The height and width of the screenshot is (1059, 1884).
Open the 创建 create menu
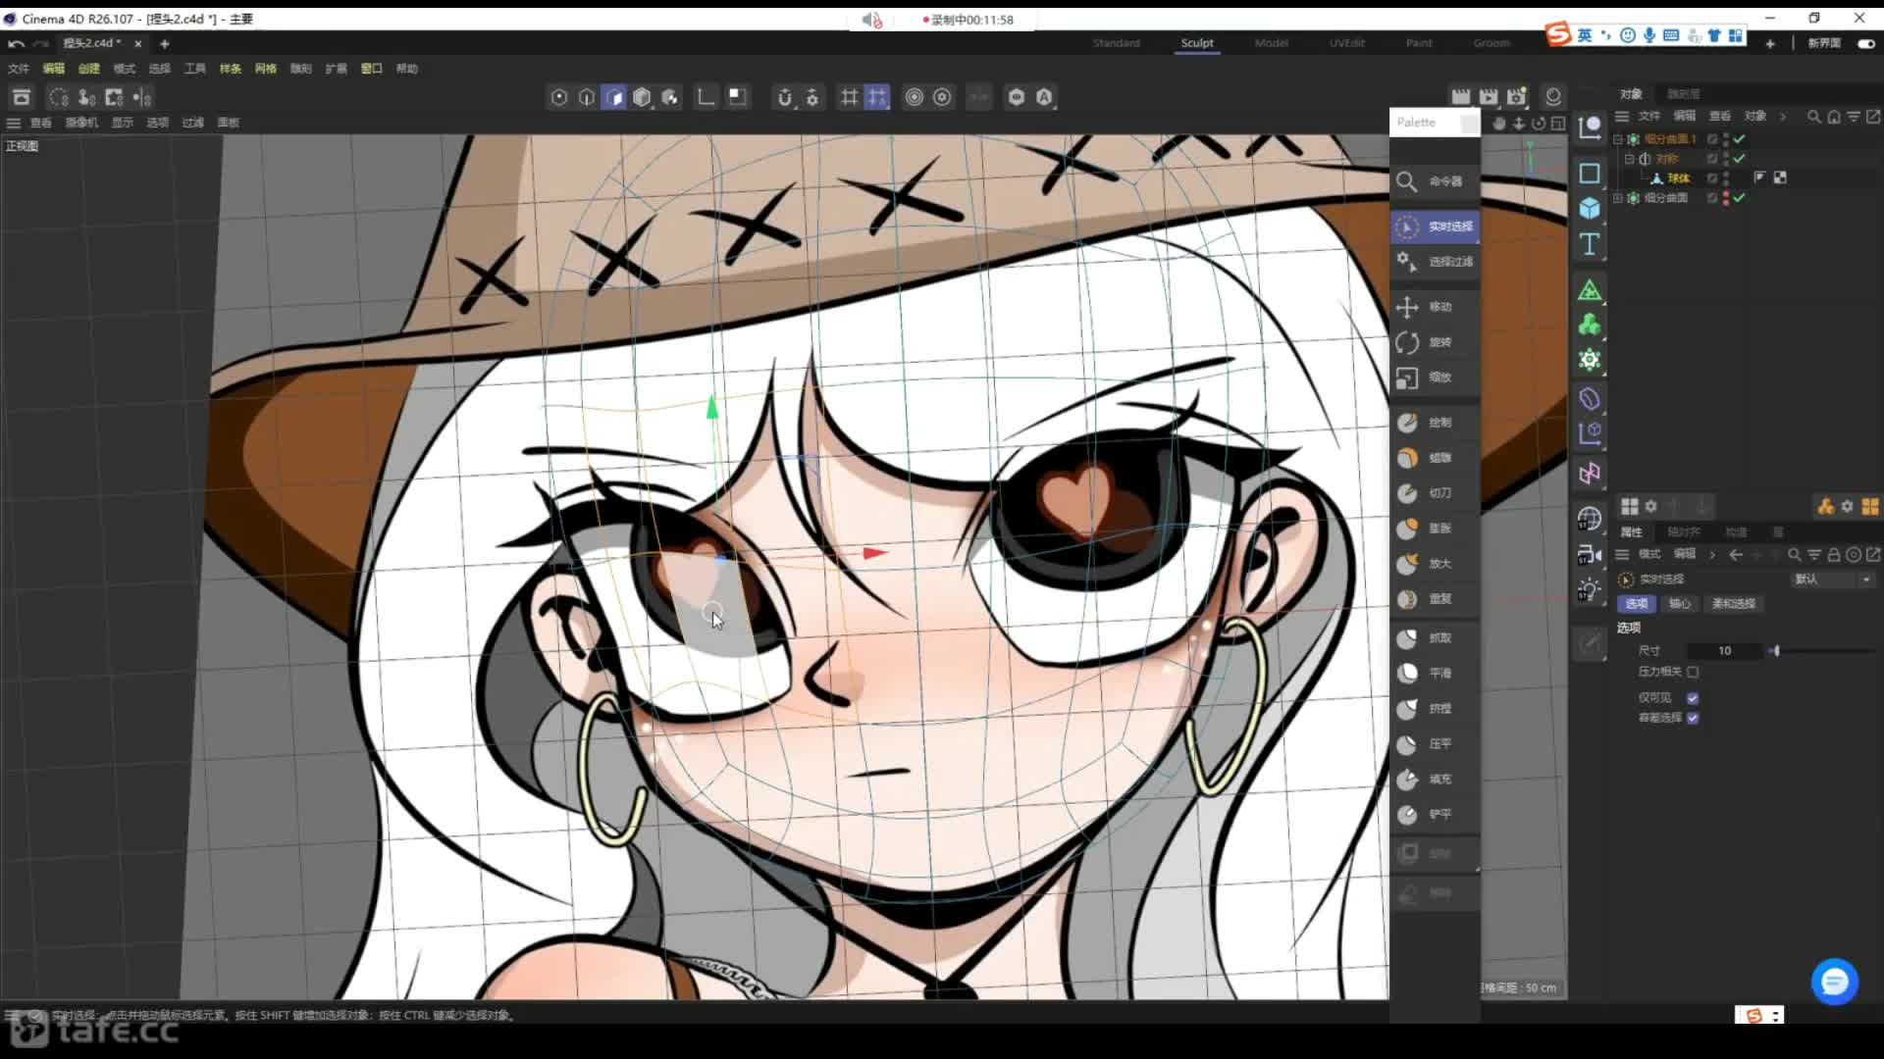click(89, 69)
